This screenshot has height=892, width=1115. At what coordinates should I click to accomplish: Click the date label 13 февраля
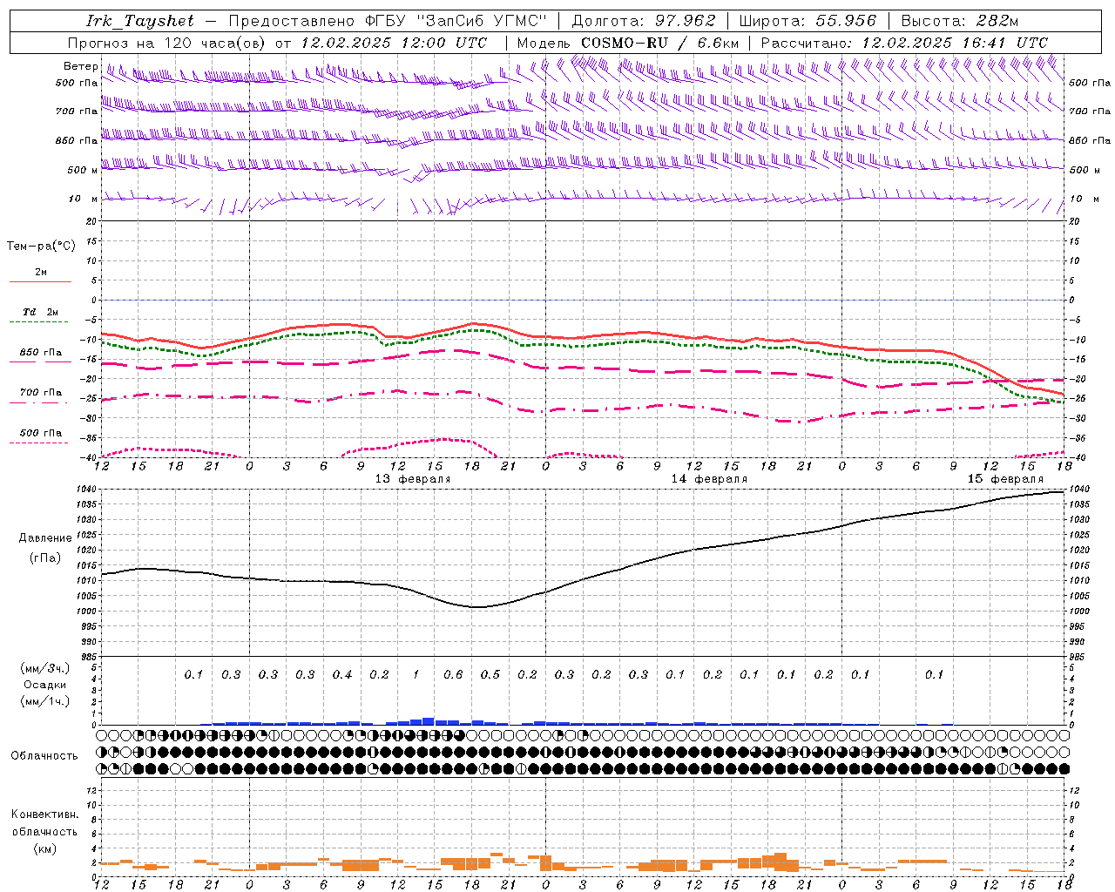click(413, 479)
